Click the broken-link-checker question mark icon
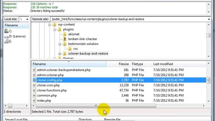Viewport: 215px width, 121px height. [64, 39]
